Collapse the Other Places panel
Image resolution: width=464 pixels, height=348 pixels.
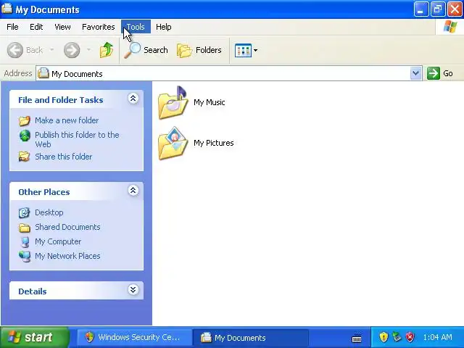point(133,190)
